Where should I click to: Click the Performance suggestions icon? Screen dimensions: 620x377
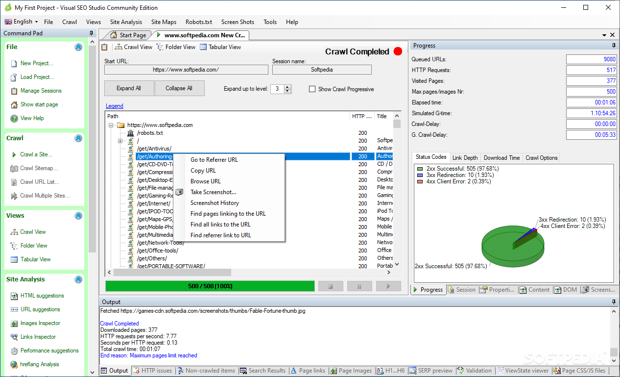tap(14, 351)
